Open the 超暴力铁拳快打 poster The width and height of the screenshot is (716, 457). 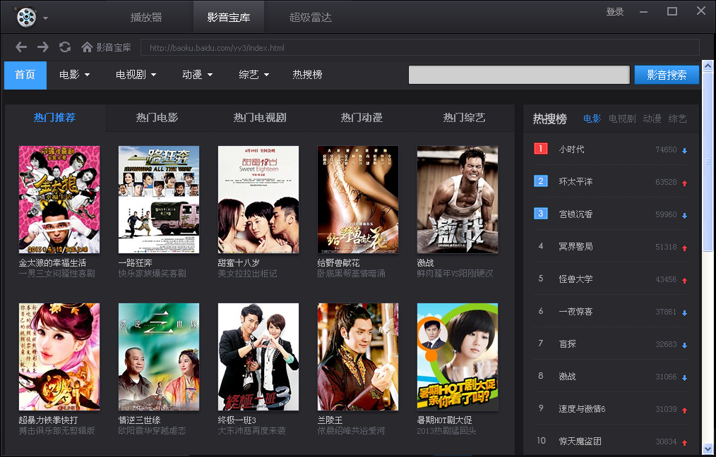pos(59,357)
